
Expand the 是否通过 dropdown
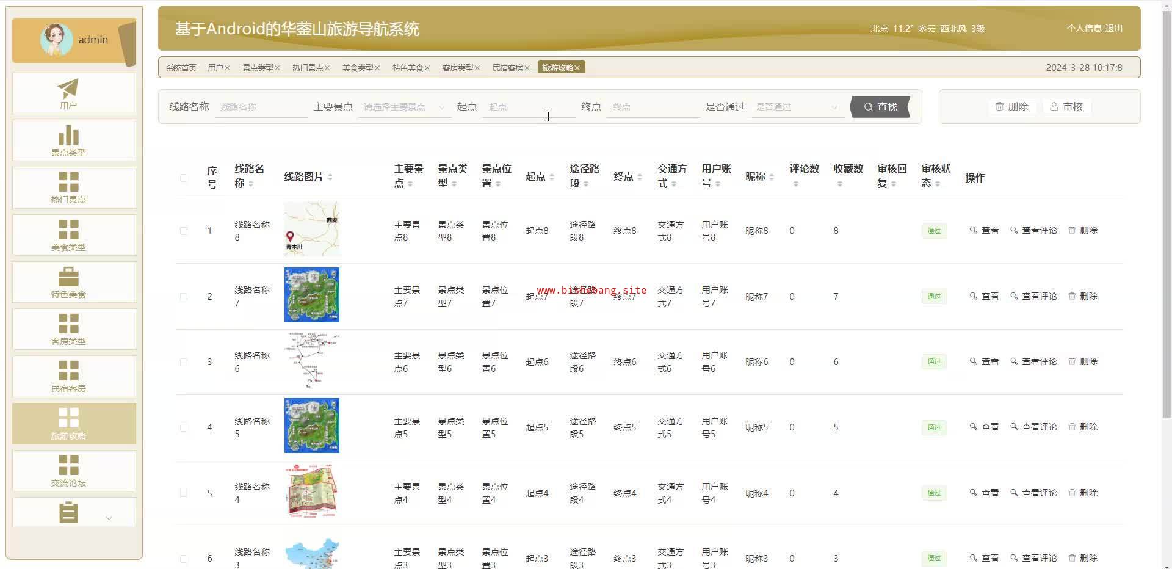pos(796,107)
